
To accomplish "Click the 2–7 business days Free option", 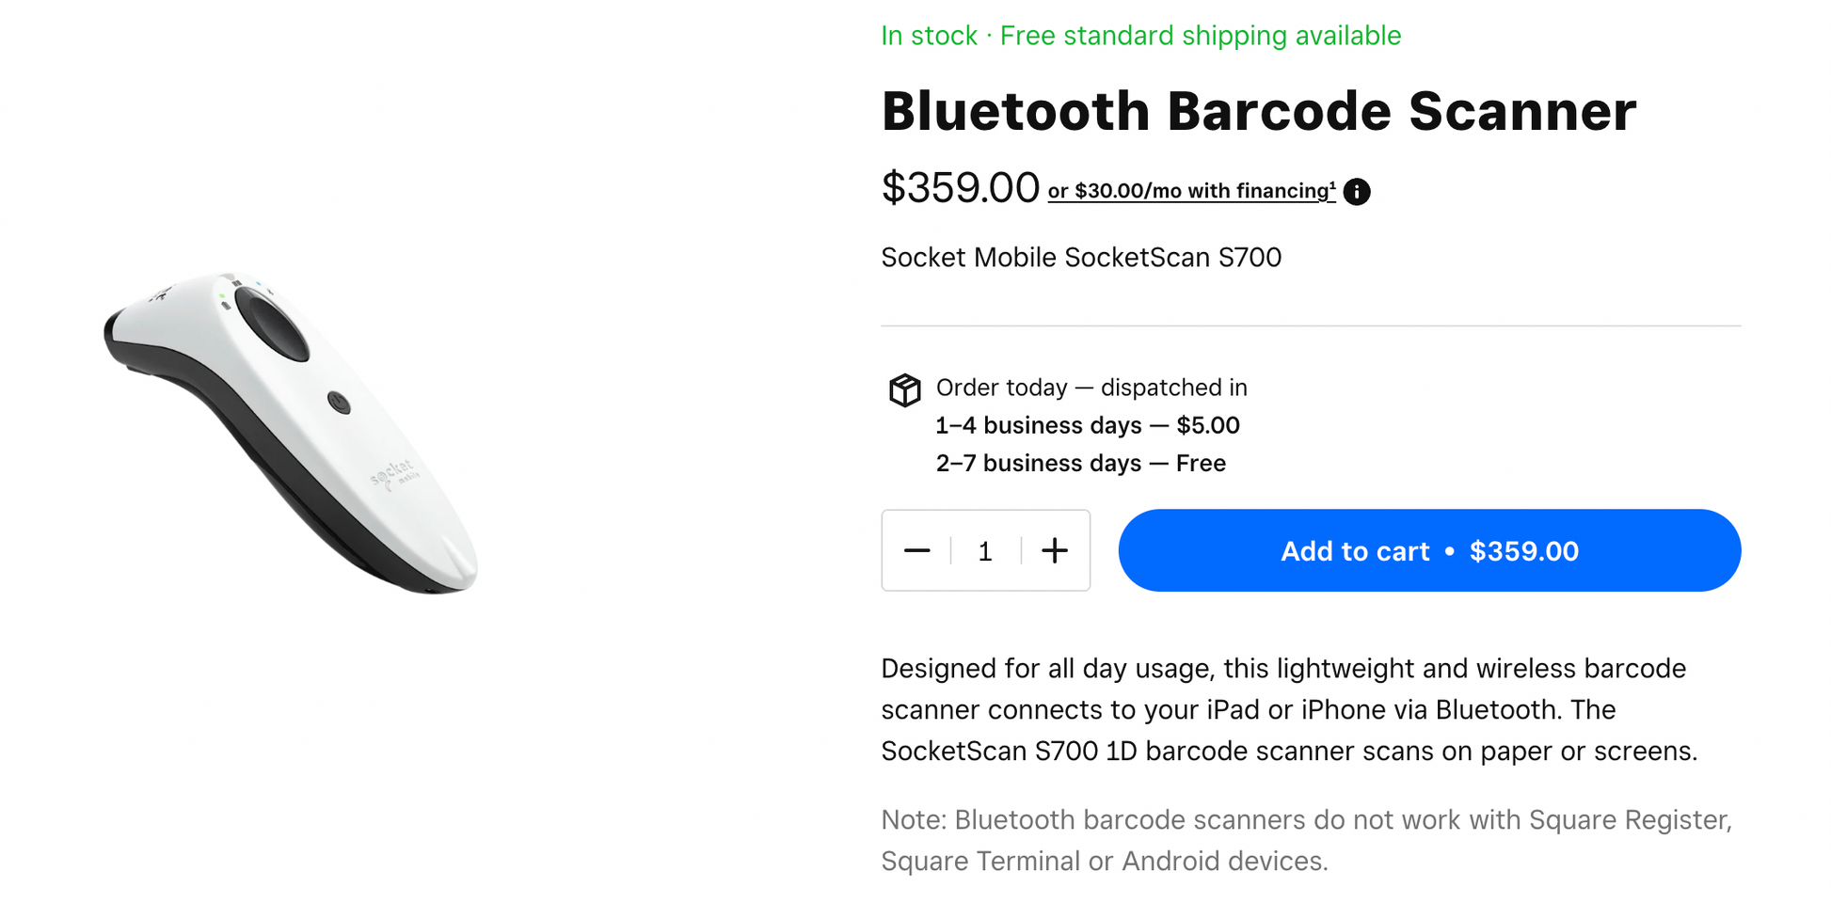I will coord(1080,463).
